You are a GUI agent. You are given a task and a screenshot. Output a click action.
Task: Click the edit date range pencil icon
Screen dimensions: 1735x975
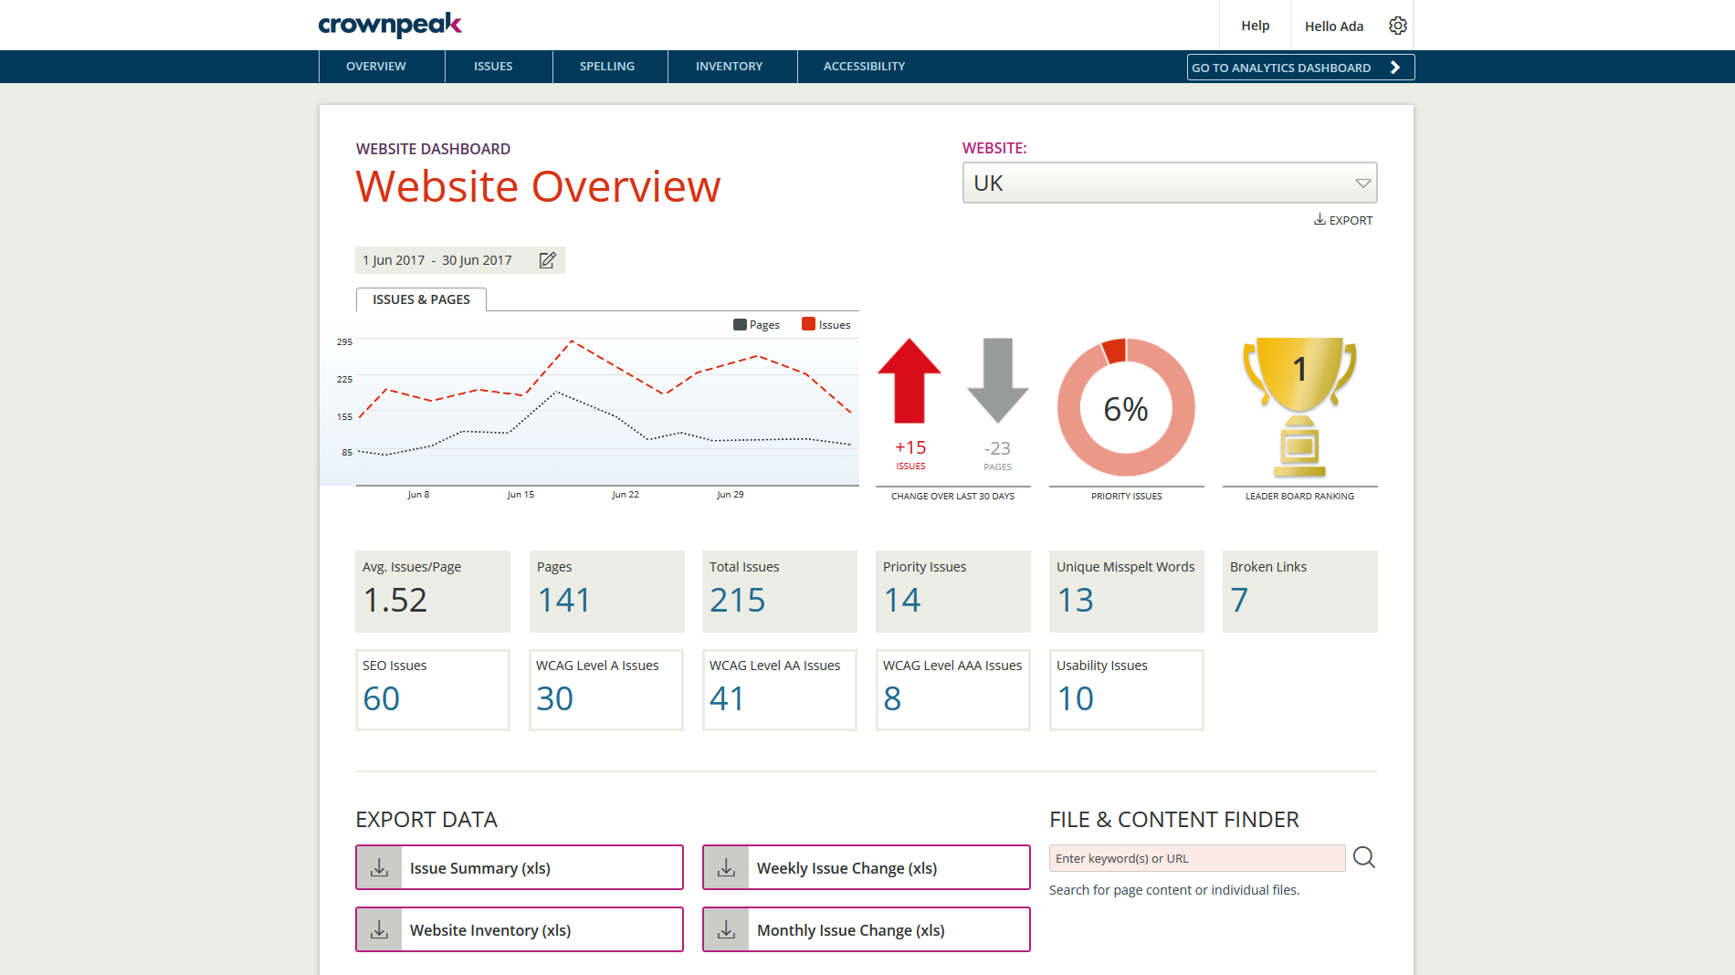pyautogui.click(x=547, y=260)
